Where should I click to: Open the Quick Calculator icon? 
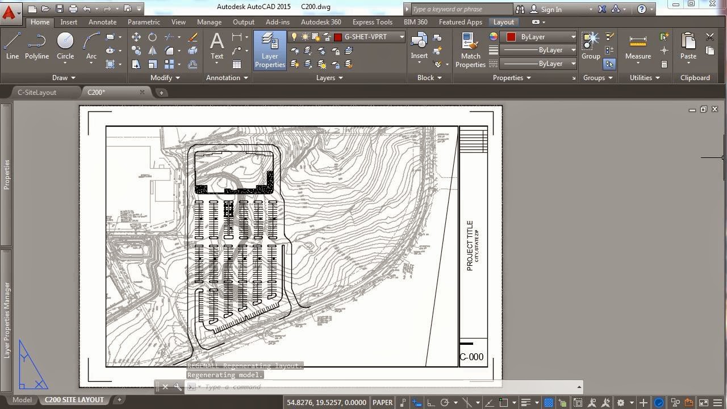664,64
